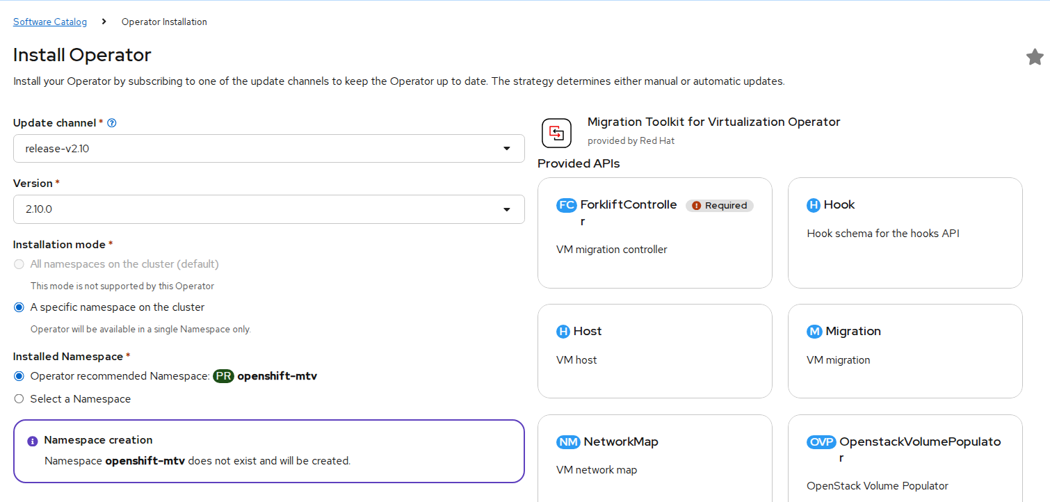
Task: Click the FC ForkliftController badge icon
Action: [x=567, y=205]
